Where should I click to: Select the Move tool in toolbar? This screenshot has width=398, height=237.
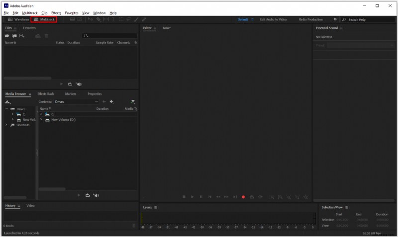(91, 19)
